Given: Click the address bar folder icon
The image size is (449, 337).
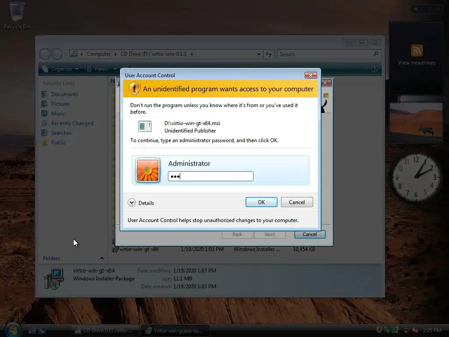Looking at the screenshot, I should (74, 54).
